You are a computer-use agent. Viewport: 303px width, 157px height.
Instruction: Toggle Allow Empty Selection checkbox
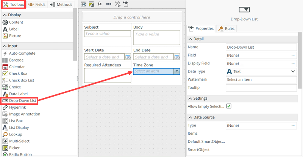tap(229, 106)
